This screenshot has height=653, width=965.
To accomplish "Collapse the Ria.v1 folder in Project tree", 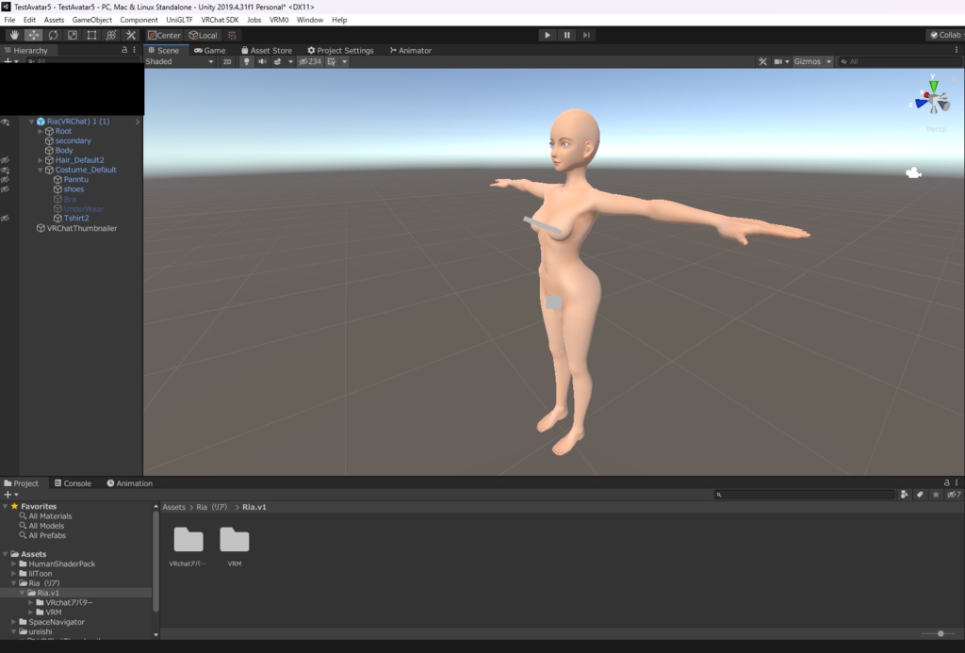I will click(x=23, y=593).
